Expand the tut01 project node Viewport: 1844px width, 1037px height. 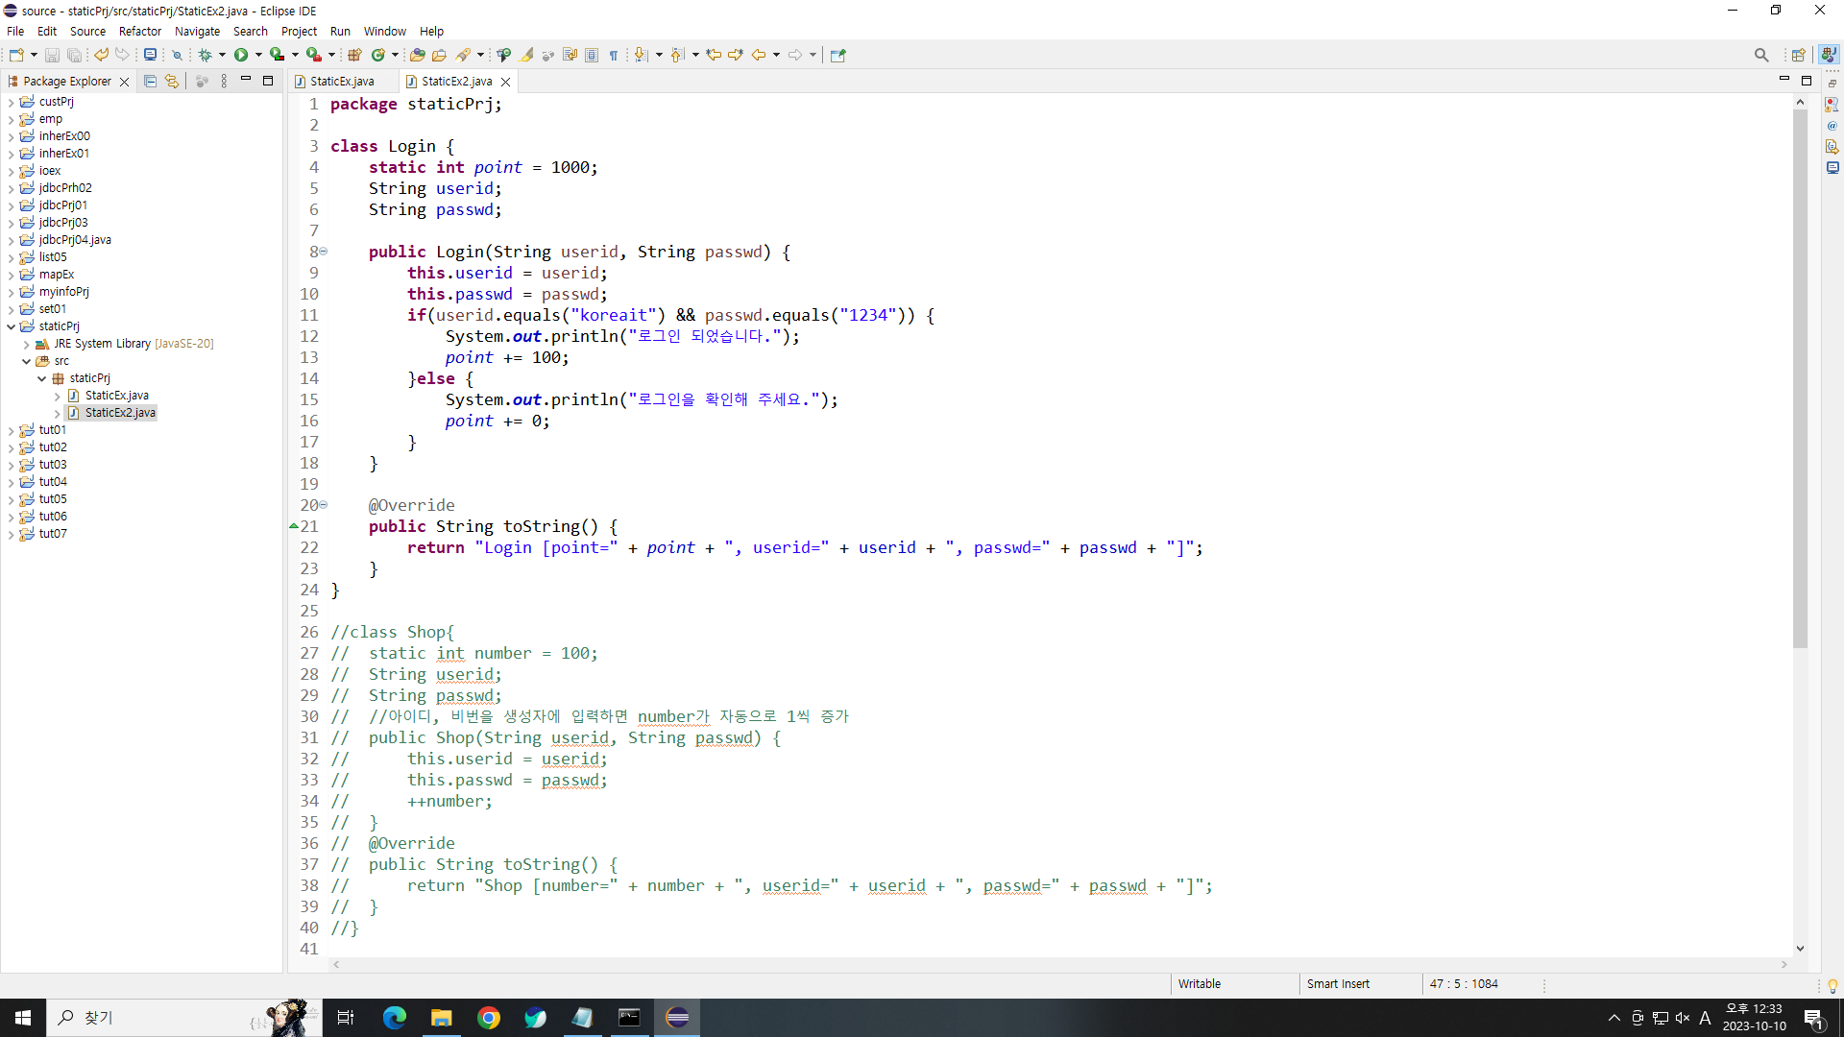coord(11,430)
